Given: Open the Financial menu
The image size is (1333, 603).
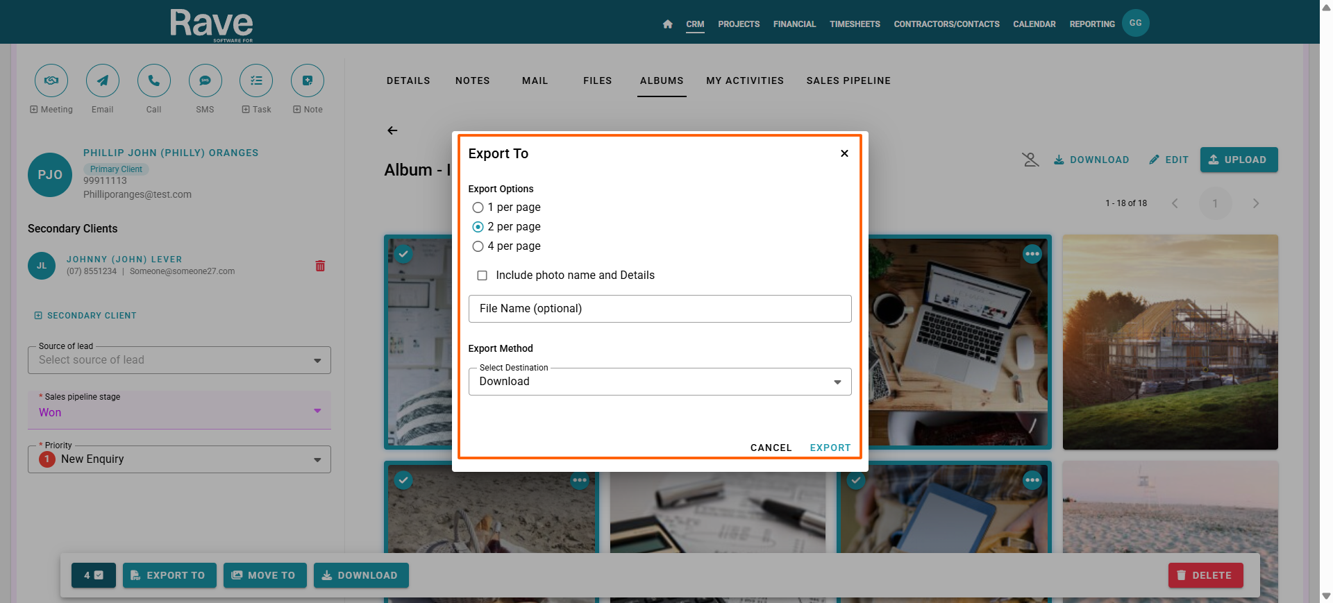Looking at the screenshot, I should (794, 24).
